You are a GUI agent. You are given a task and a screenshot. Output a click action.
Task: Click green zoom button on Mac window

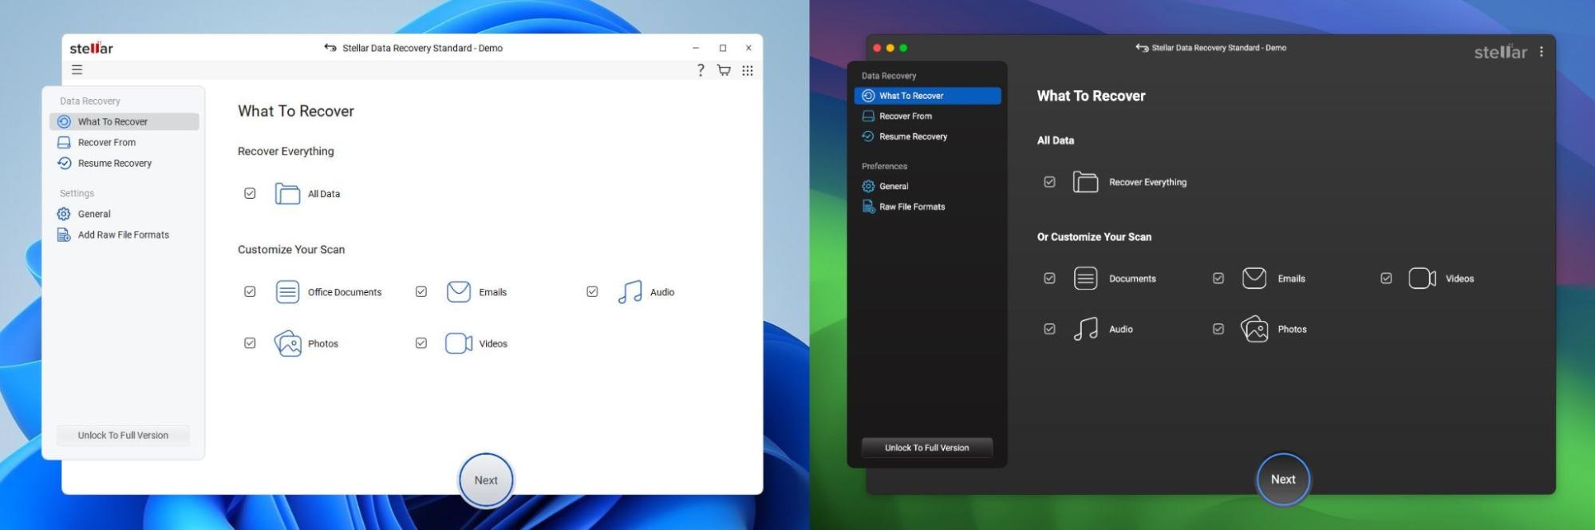click(903, 48)
